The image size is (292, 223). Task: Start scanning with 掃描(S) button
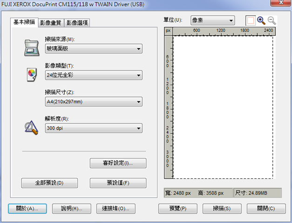point(222,209)
